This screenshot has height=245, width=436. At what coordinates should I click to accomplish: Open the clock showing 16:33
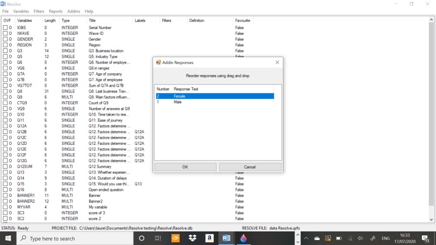[x=405, y=238]
